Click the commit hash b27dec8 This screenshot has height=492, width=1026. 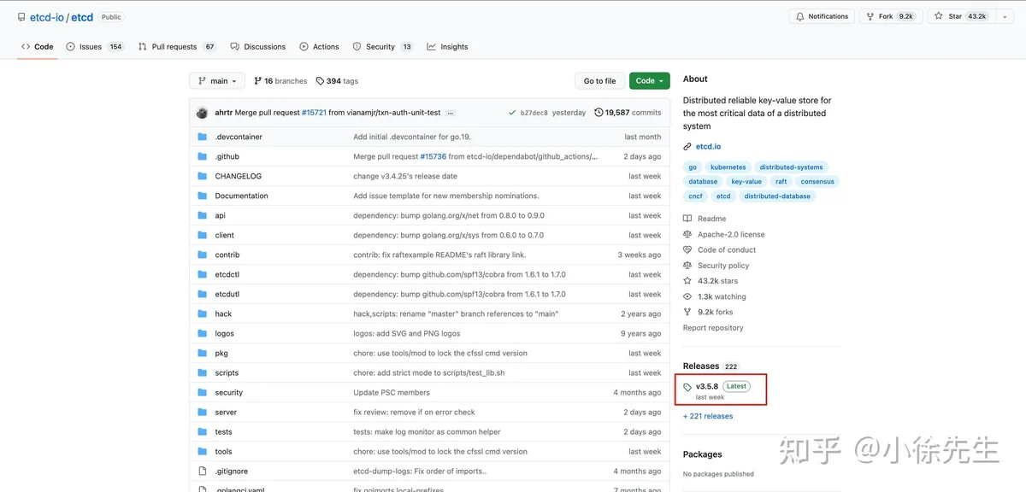coord(534,113)
